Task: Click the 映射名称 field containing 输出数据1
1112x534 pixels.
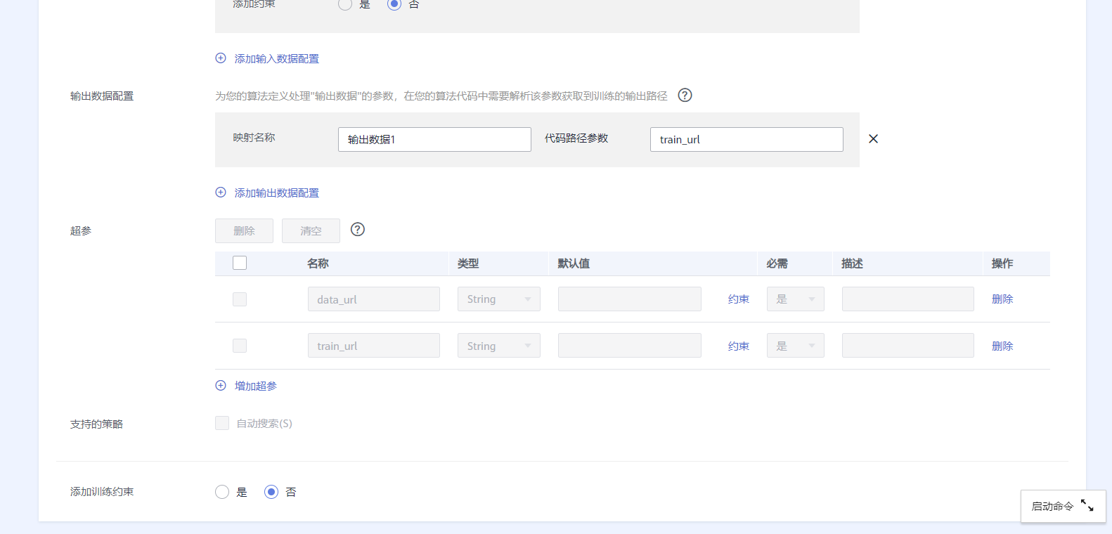Action: tap(434, 139)
